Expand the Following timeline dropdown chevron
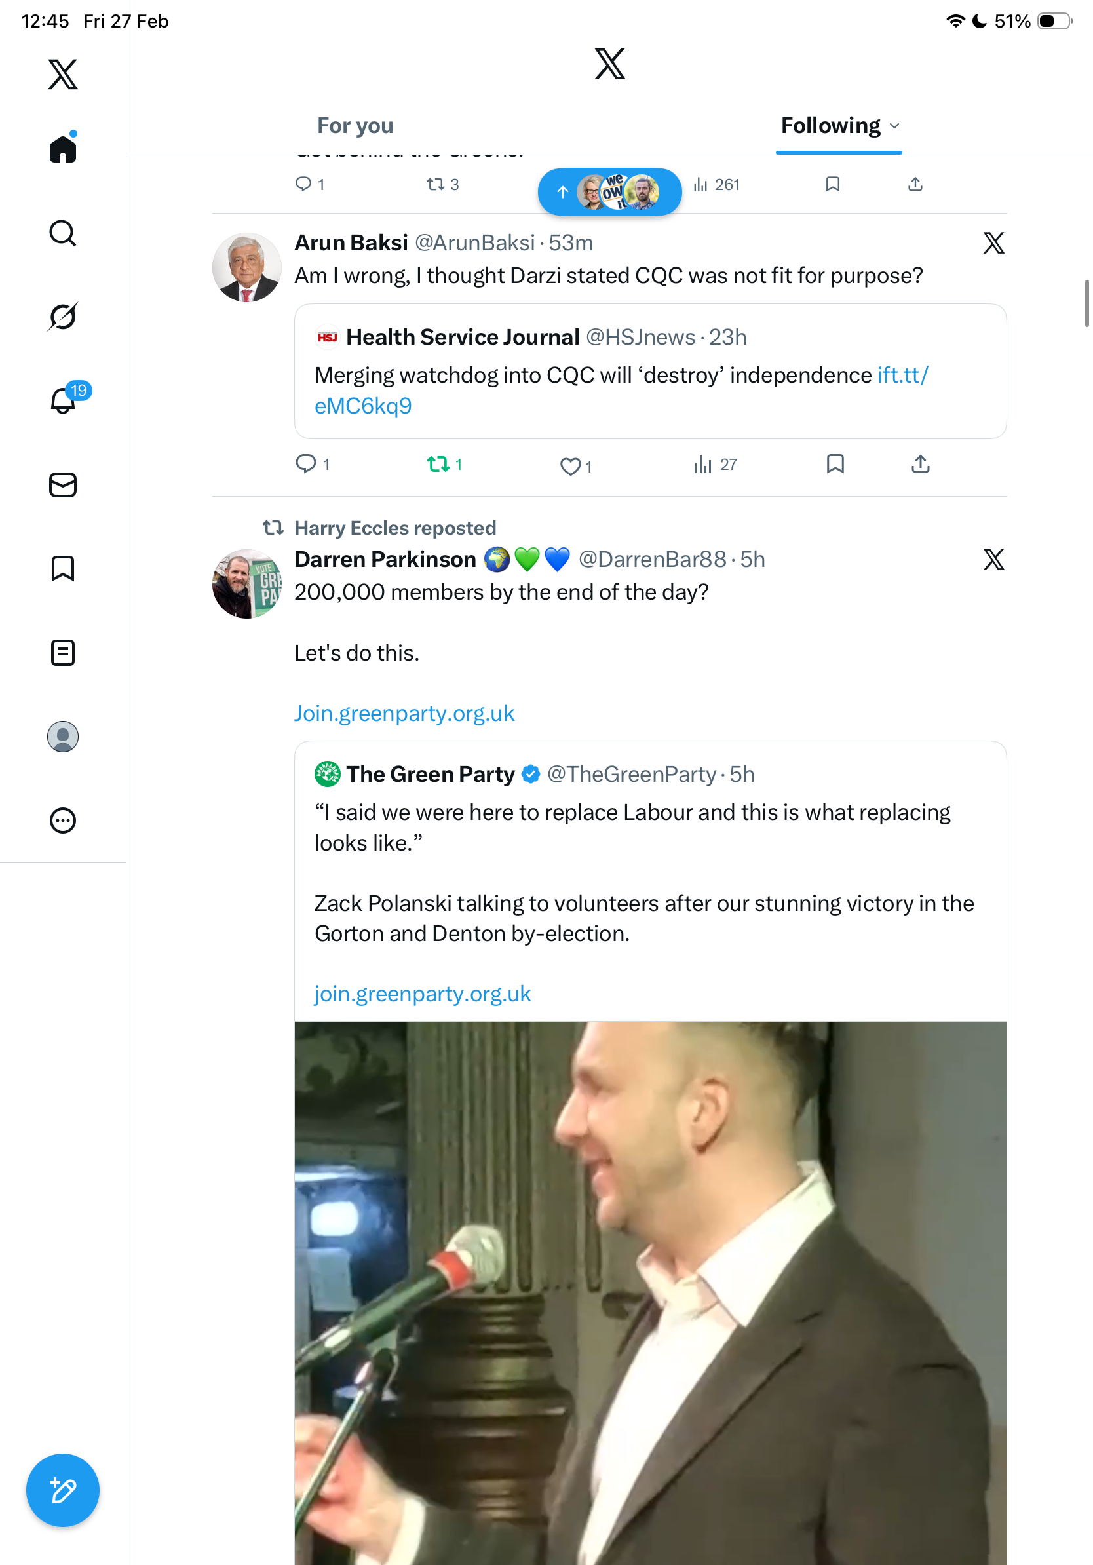Image resolution: width=1093 pixels, height=1565 pixels. (x=894, y=126)
